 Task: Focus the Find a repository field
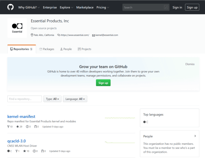point(25,99)
